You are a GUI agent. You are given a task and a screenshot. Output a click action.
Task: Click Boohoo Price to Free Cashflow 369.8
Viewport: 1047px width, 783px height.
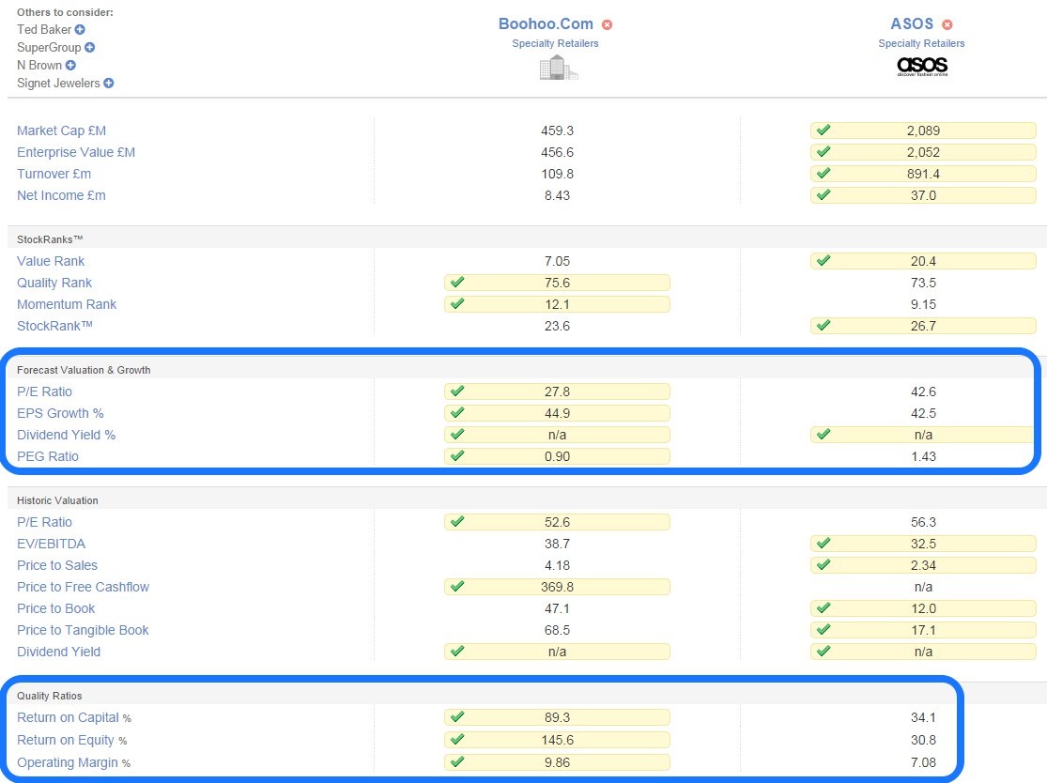tap(557, 588)
